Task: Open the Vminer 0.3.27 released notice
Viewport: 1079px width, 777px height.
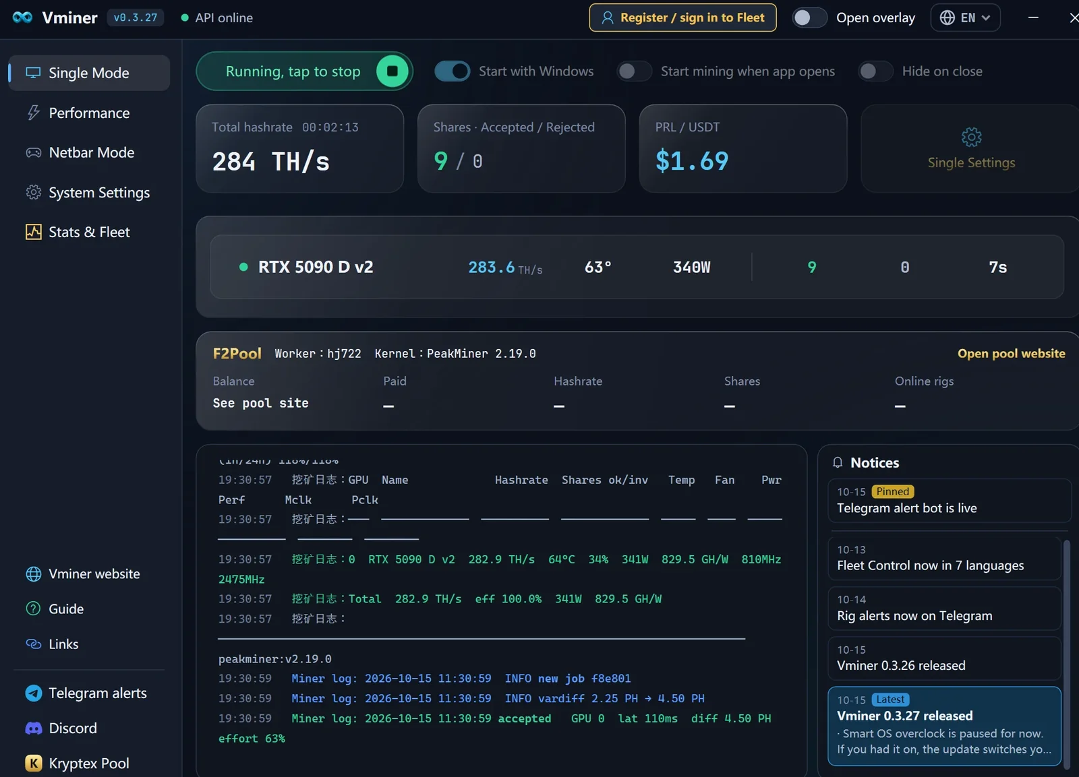Action: click(x=944, y=726)
